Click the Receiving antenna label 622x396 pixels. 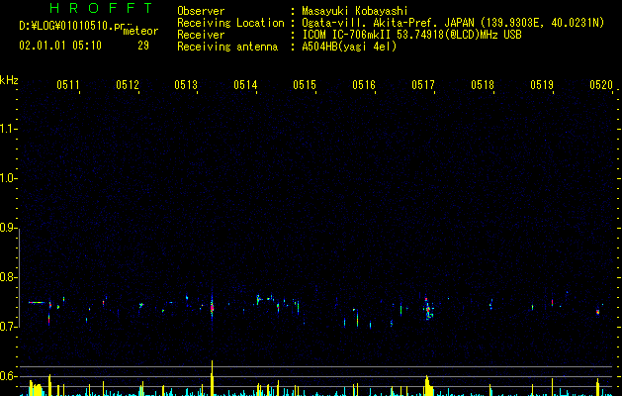click(x=227, y=47)
